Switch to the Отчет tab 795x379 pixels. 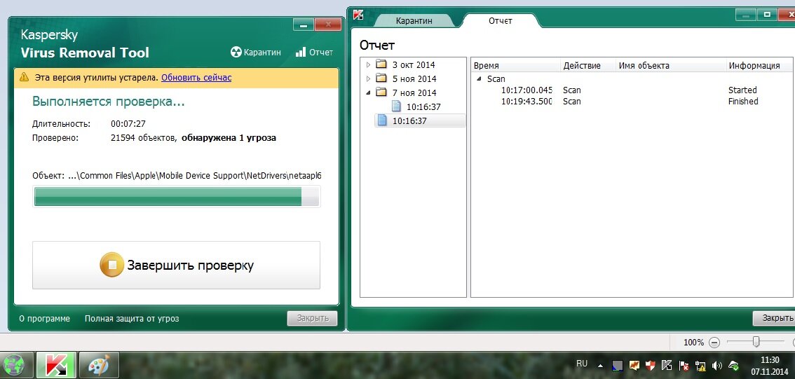click(501, 21)
